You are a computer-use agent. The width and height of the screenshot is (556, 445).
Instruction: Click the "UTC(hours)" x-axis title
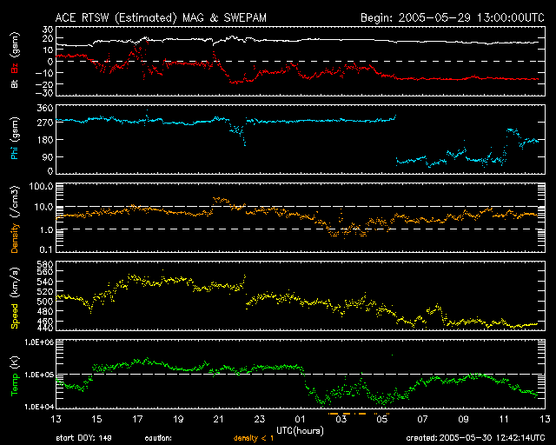pos(300,431)
